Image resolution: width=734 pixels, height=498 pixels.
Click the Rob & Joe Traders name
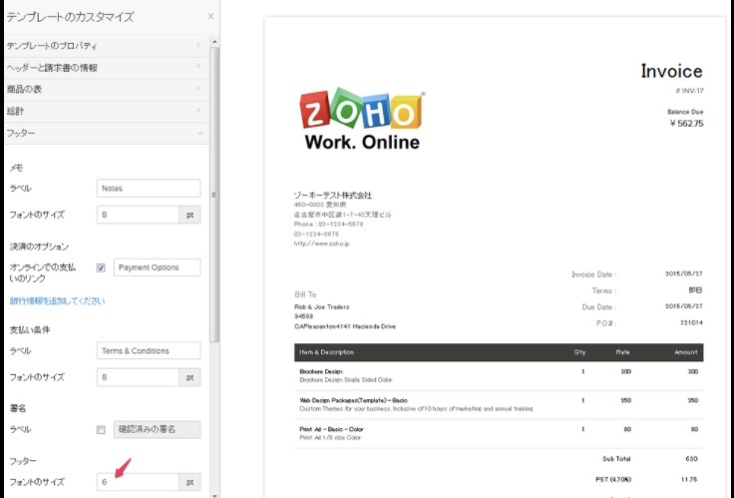point(321,306)
